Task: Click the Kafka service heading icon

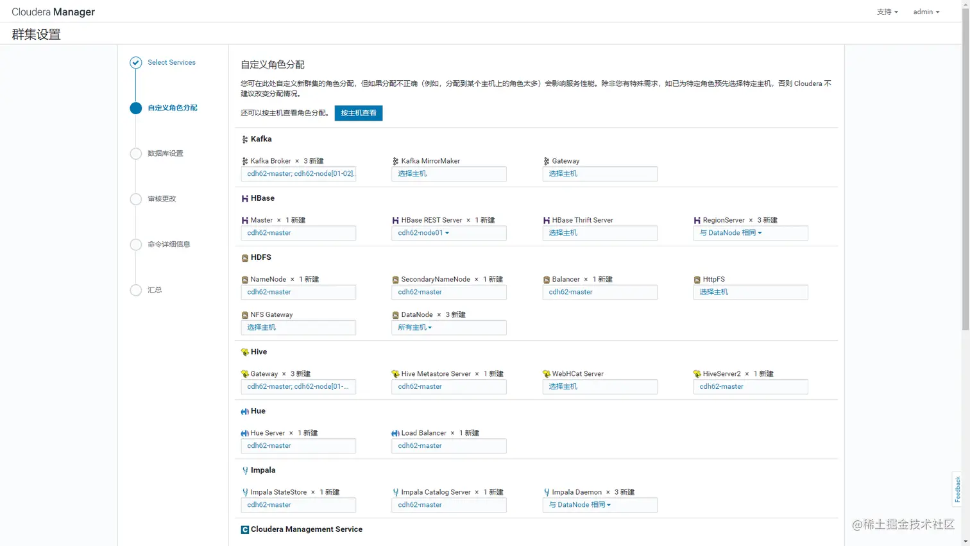Action: (244, 139)
